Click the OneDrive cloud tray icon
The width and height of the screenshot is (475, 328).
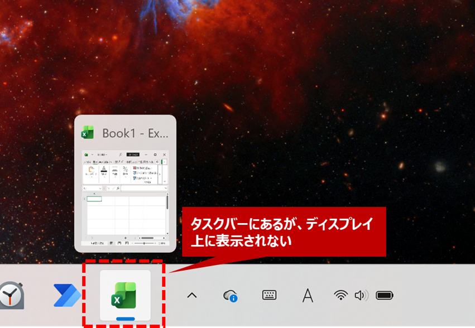[x=230, y=296]
